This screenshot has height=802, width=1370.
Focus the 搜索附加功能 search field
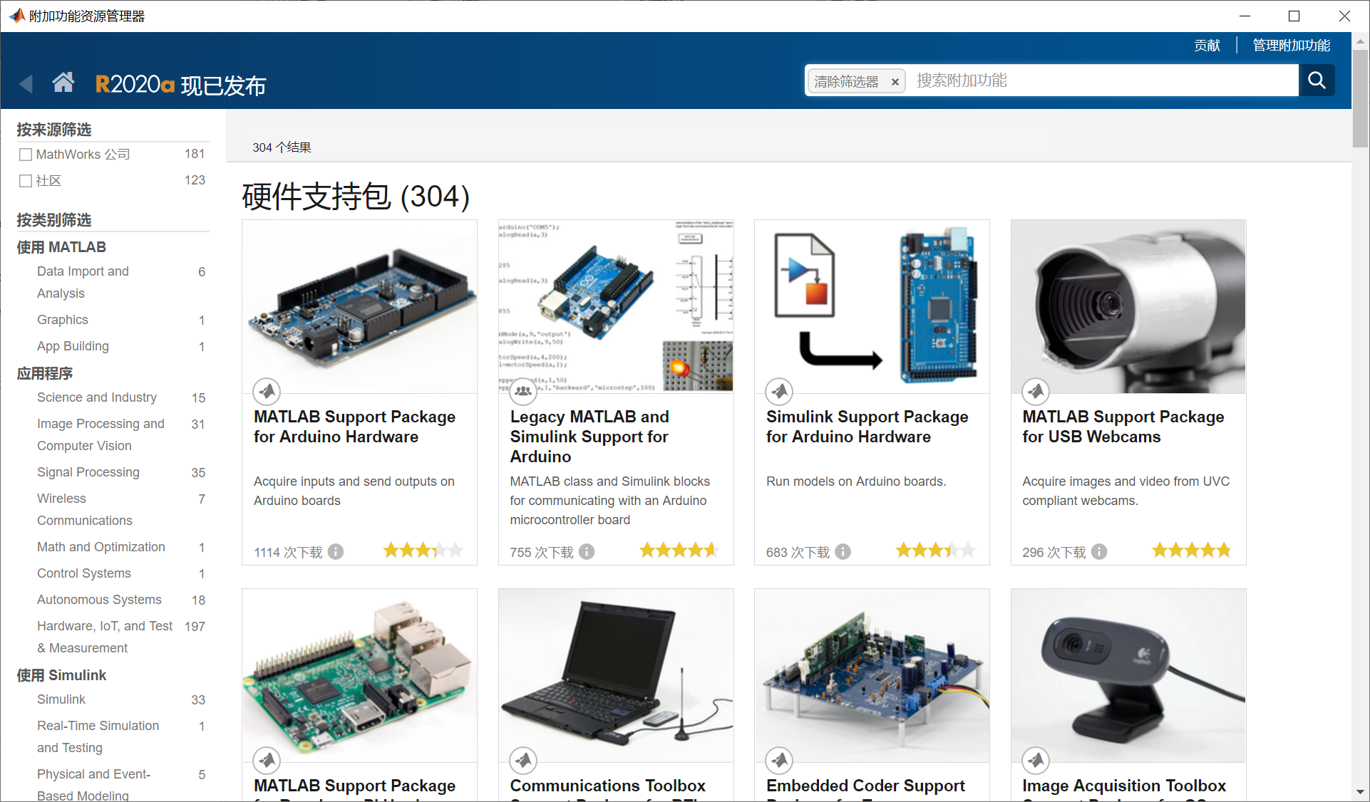click(x=1103, y=80)
